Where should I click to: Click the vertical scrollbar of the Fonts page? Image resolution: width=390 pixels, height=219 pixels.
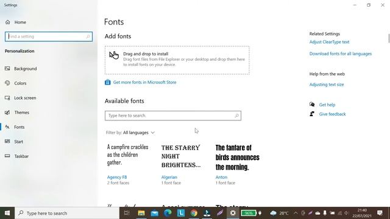point(389,38)
